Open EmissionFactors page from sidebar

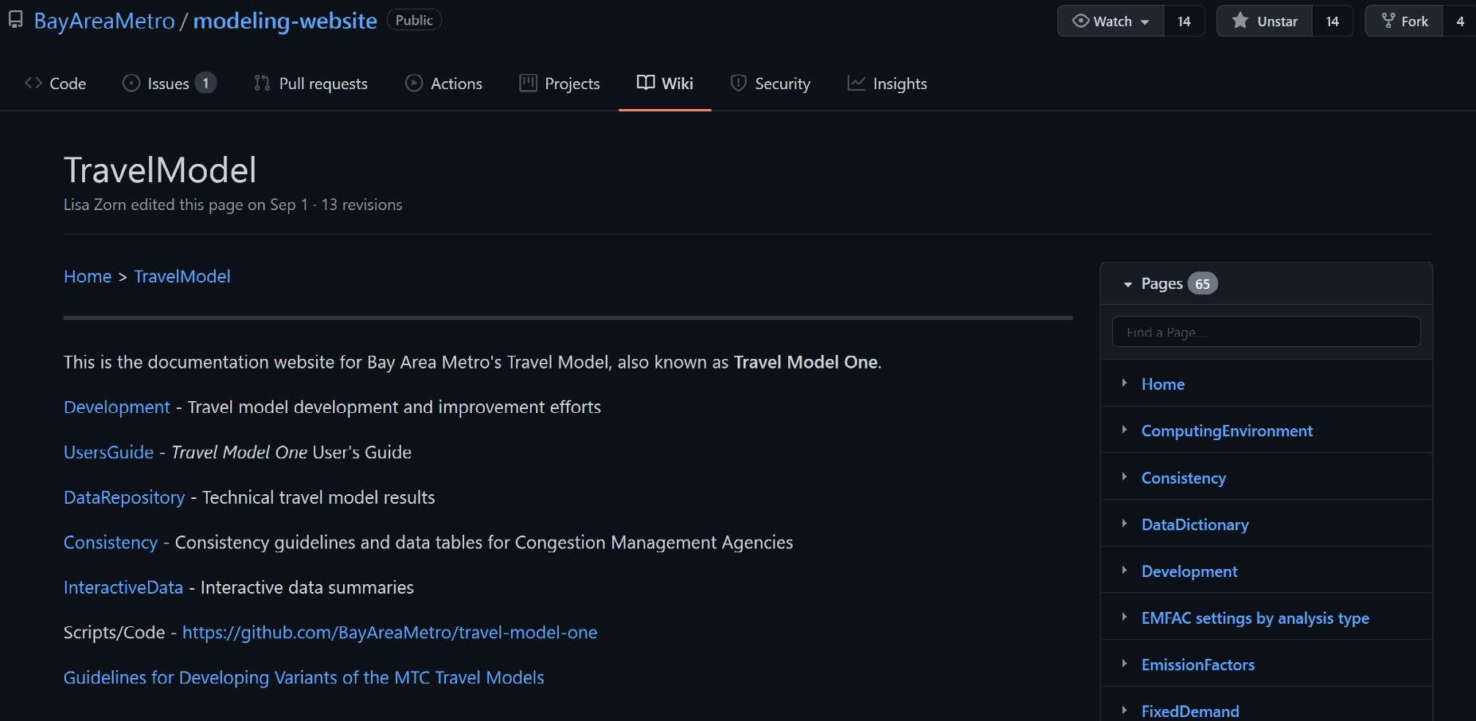pos(1198,664)
